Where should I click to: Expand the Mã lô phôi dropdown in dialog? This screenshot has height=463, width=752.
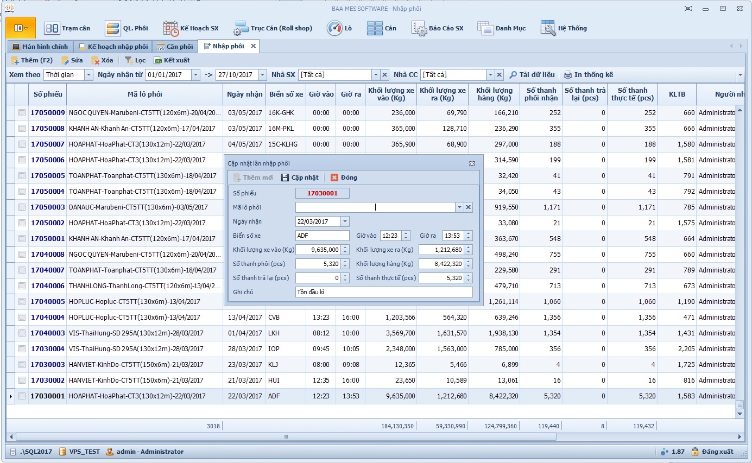459,207
